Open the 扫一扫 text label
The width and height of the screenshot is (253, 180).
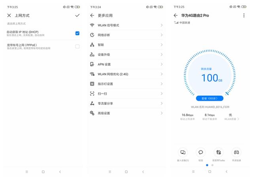coord(102,94)
